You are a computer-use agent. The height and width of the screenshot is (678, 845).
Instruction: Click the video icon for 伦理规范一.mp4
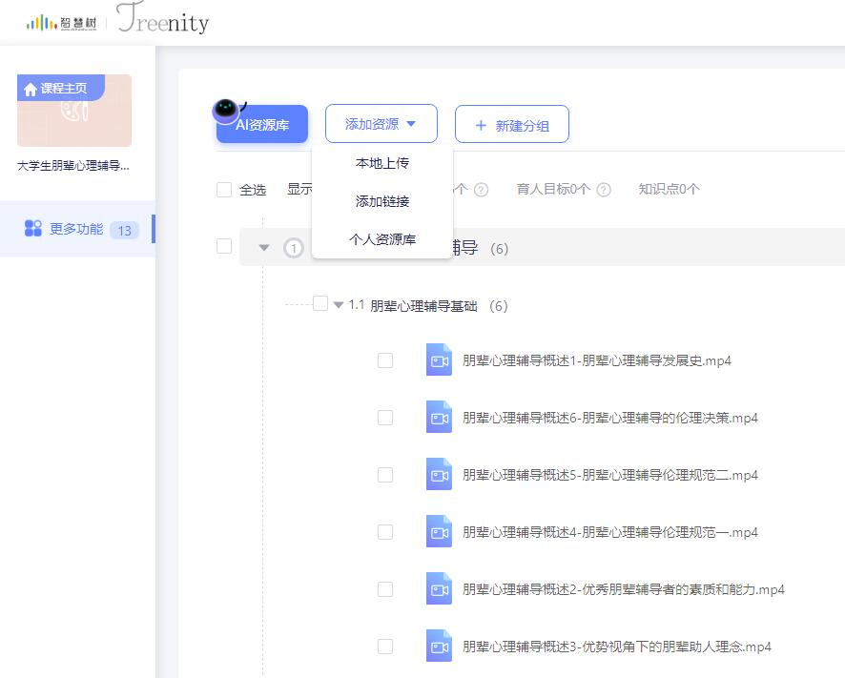pyautogui.click(x=439, y=532)
